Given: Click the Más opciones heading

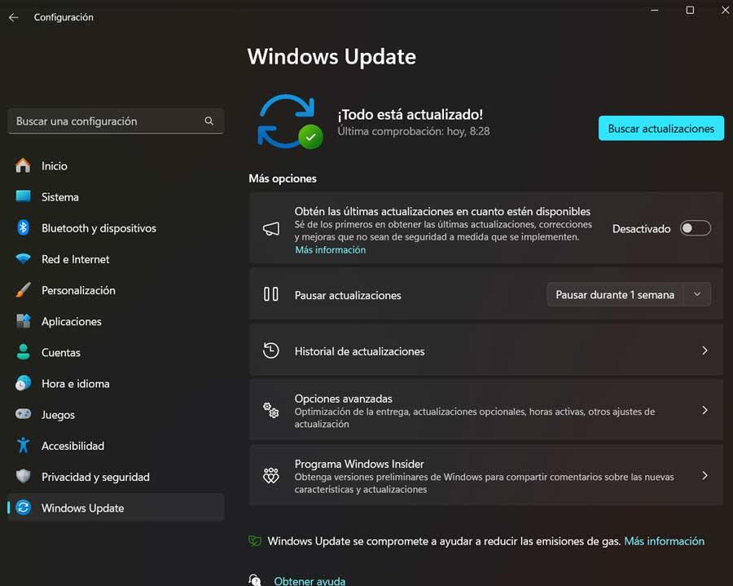Looking at the screenshot, I should coord(283,178).
